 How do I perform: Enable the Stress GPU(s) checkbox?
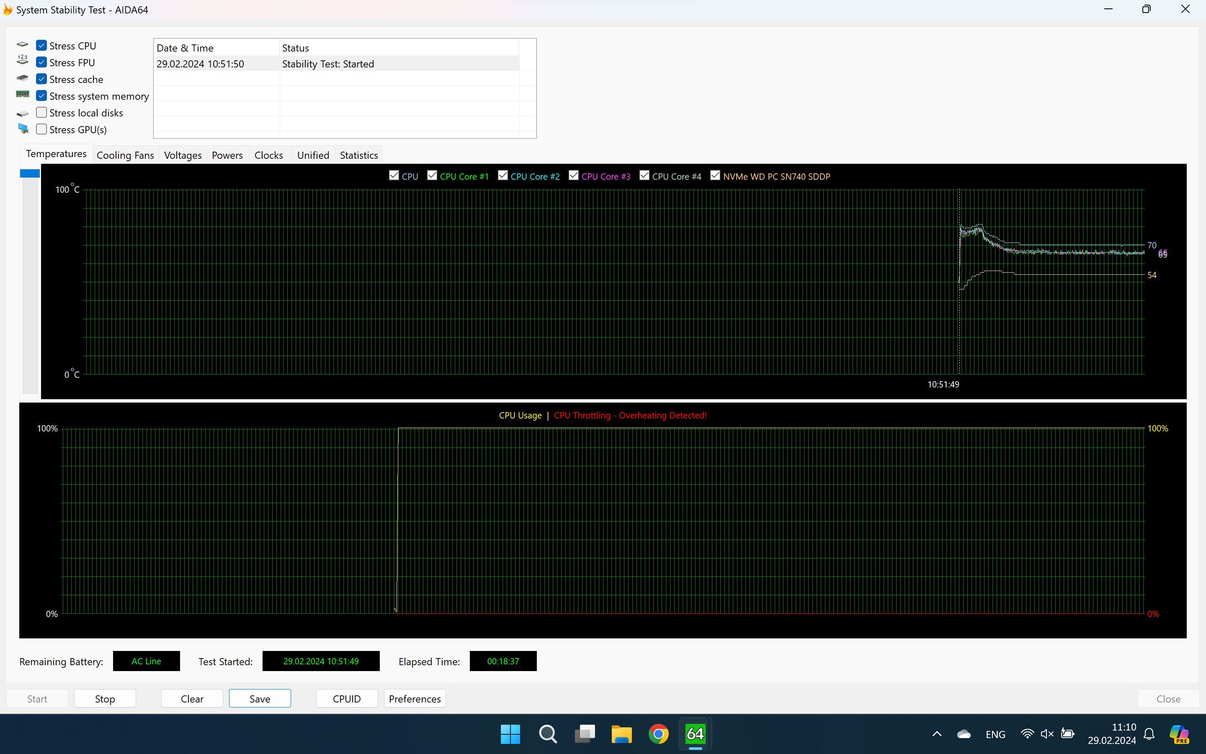(42, 129)
